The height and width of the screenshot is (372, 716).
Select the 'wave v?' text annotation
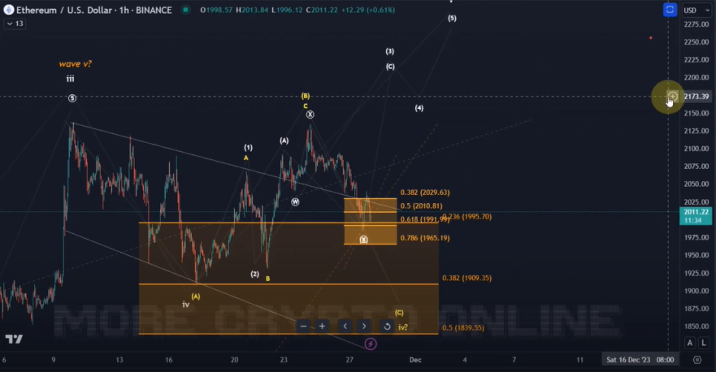pyautogui.click(x=76, y=64)
